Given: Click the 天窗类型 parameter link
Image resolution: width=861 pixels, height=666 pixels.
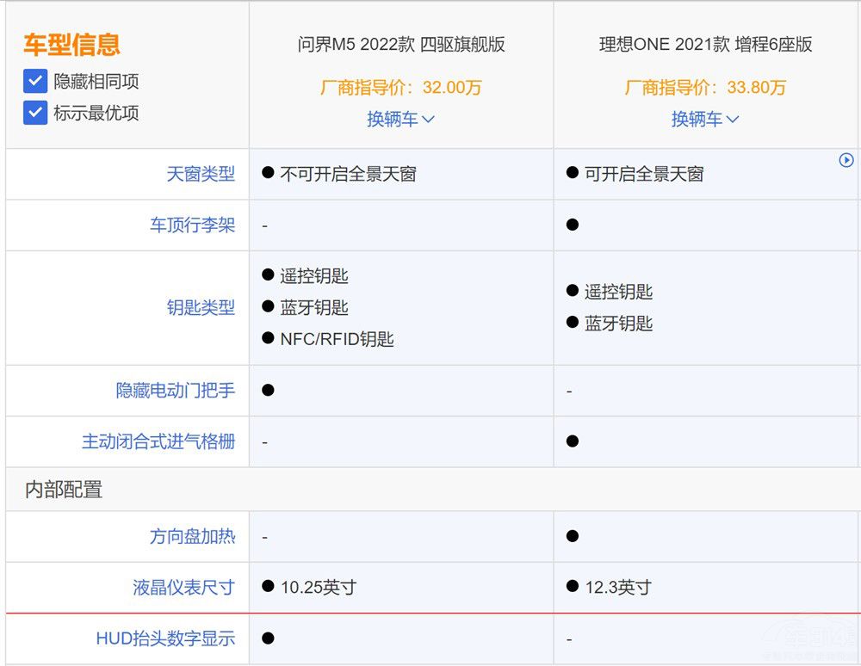Looking at the screenshot, I should (201, 174).
